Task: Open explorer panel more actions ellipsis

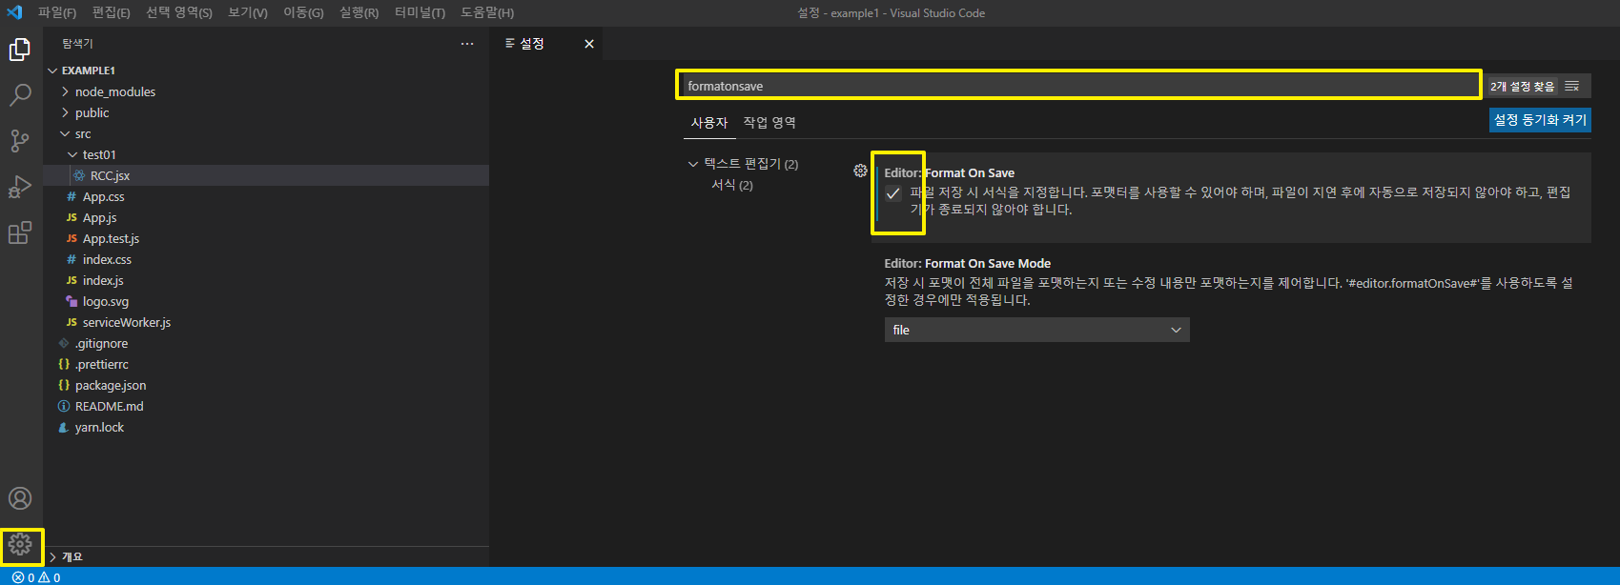Action: 467,44
